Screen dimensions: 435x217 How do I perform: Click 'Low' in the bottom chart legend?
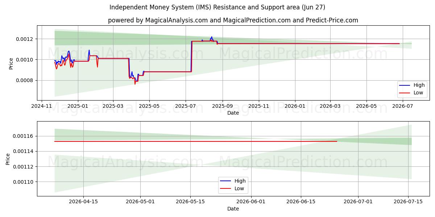(x=239, y=188)
